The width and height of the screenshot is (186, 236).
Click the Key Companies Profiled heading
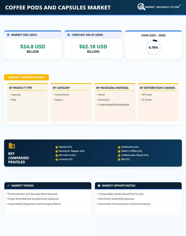[18, 158]
